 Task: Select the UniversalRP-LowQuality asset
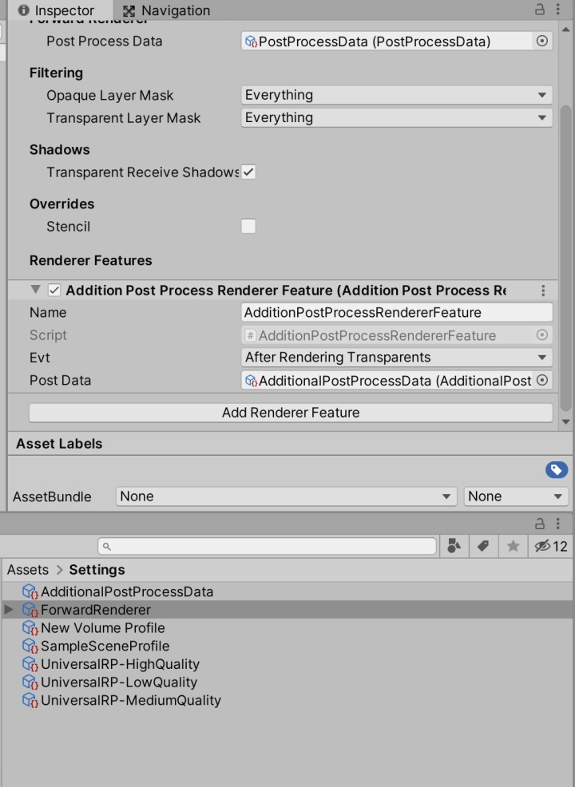[x=119, y=682]
